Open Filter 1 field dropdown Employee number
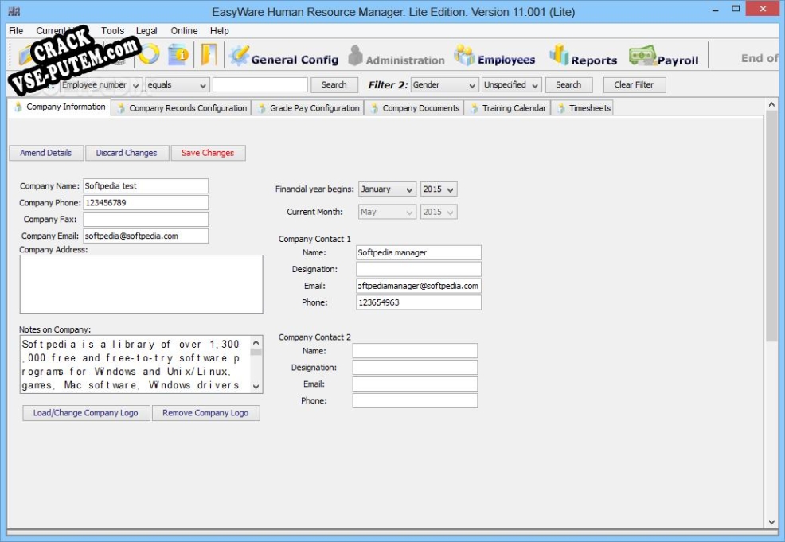Viewport: 785px width, 542px height. [100, 85]
